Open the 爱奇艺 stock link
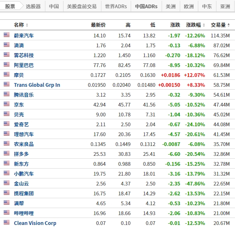235x227 pixels. pos(21,125)
